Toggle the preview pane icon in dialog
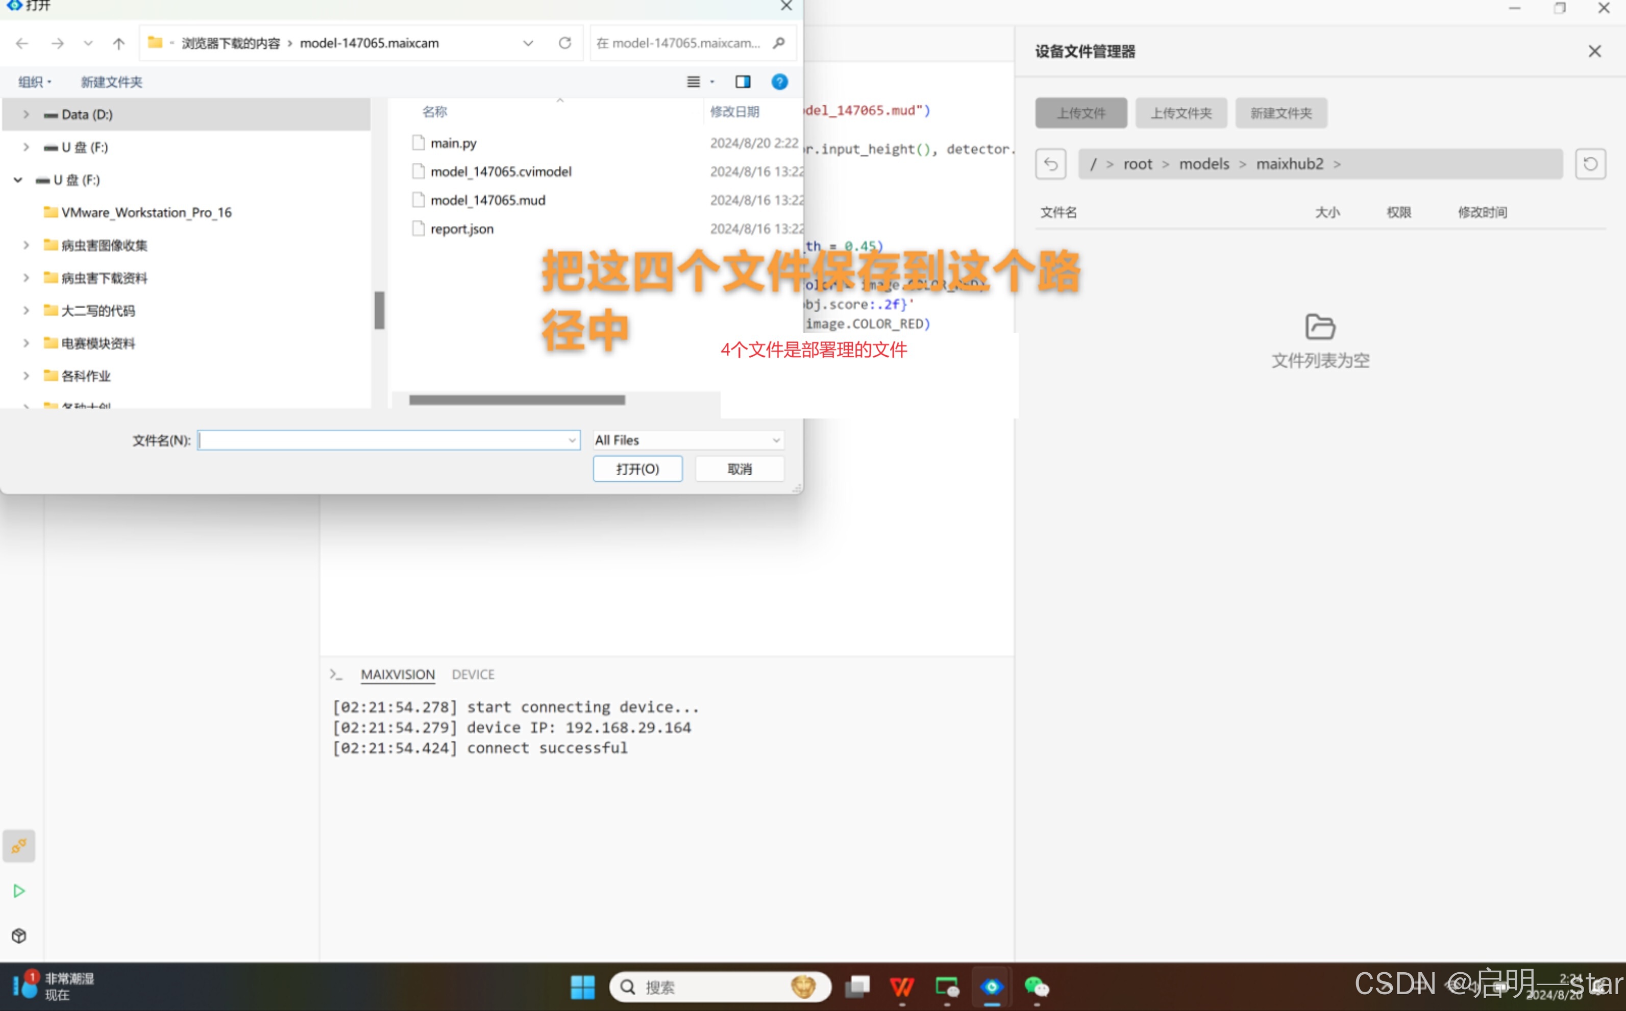 tap(742, 82)
